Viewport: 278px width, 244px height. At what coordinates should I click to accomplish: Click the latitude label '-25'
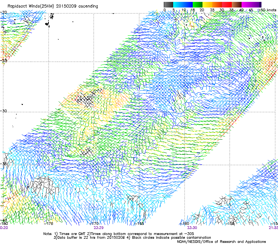point(3,60)
